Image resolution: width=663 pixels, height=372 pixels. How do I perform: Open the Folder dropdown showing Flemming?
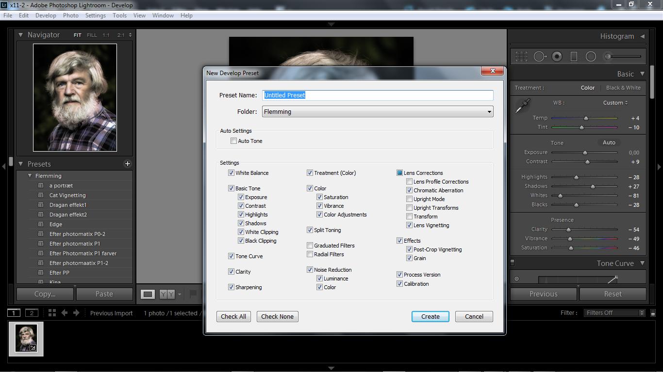377,112
